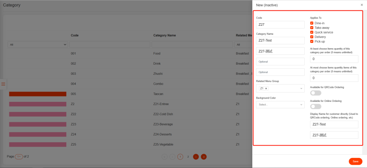Go to next page arrow in pagination
The height and width of the screenshot is (168, 367).
tap(196, 157)
